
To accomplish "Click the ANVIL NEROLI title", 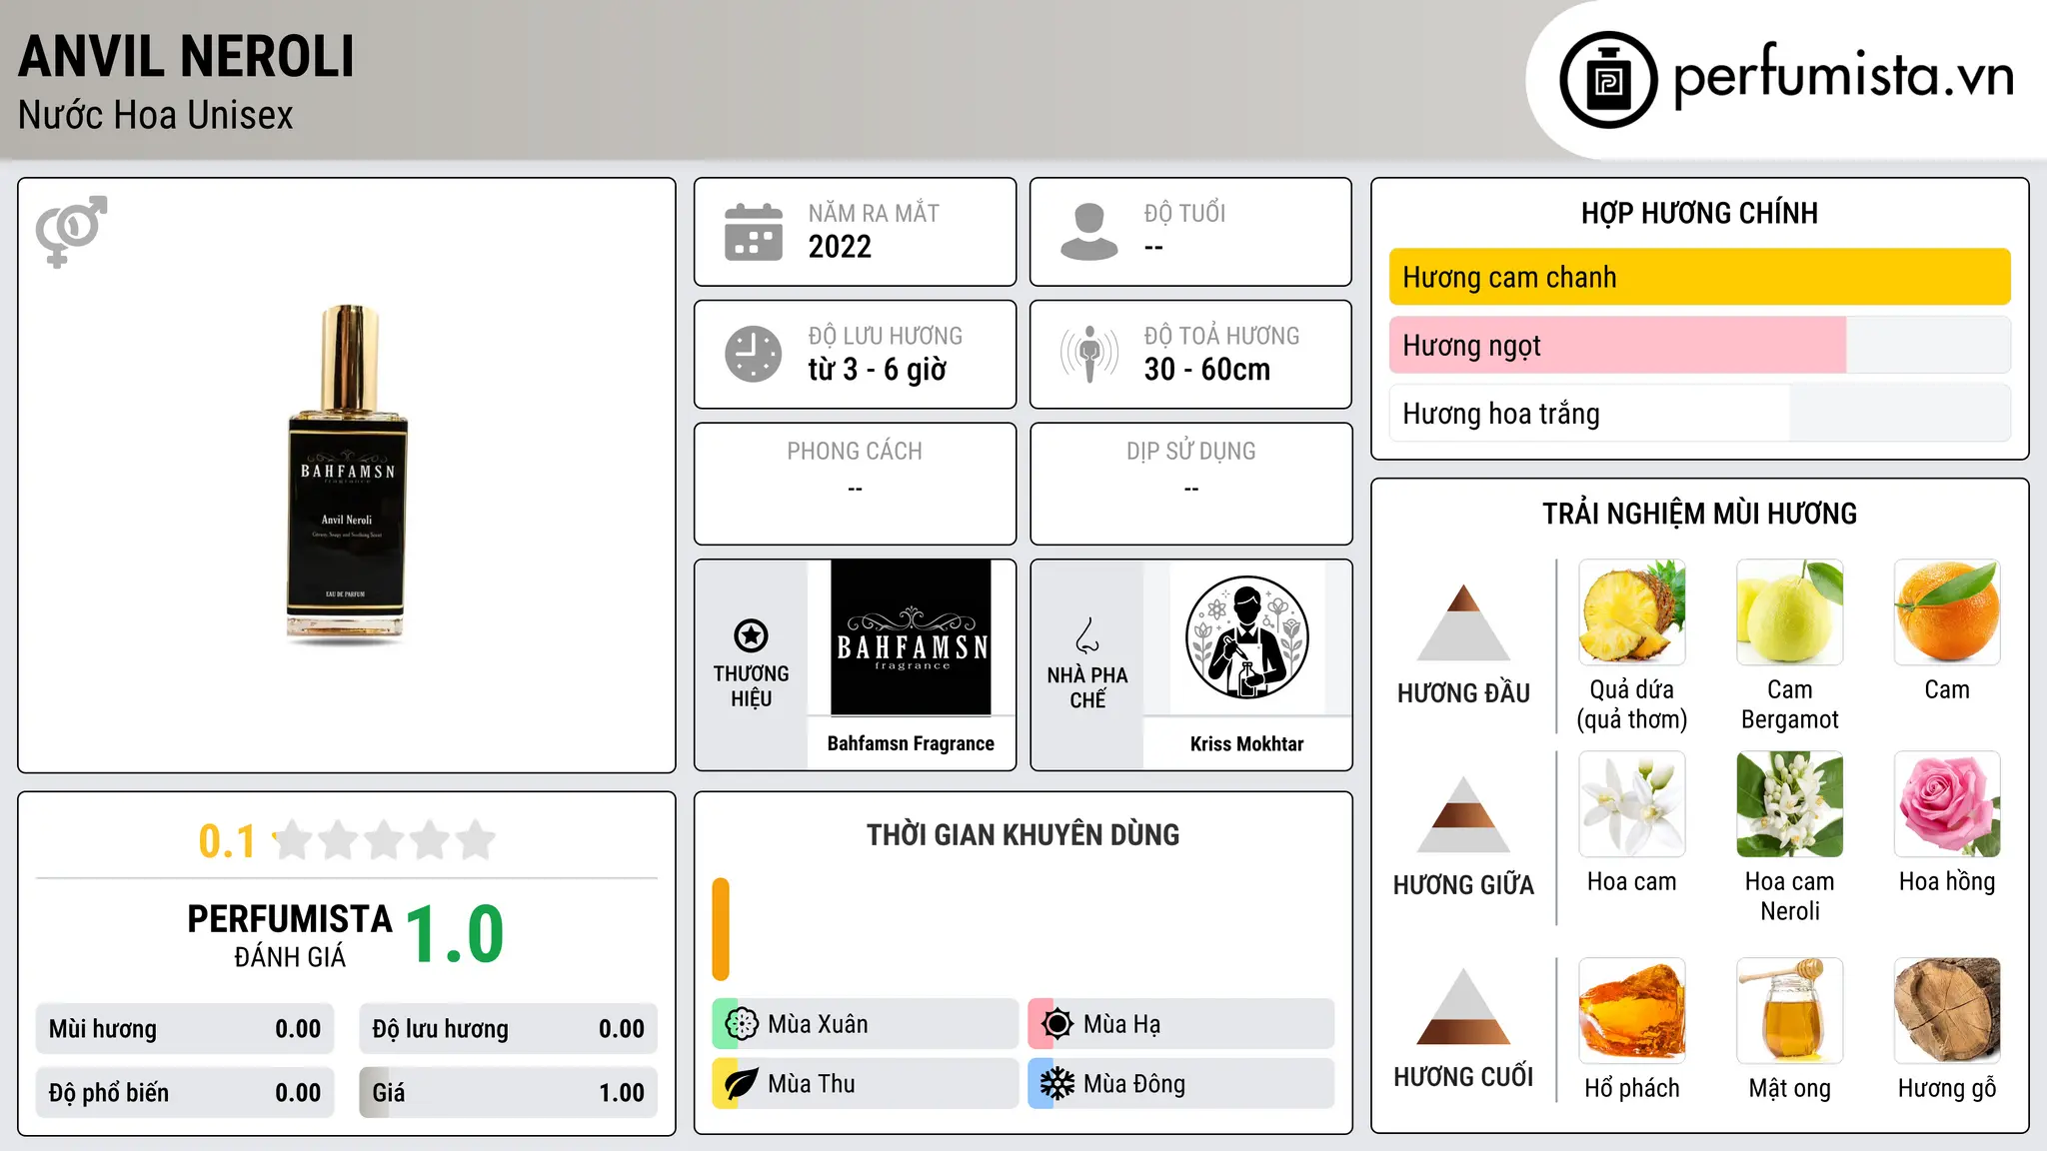I will (187, 57).
